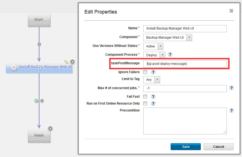Open the Limit to Tag dropdown
Viewport: 242px width, 157px height.
coord(157,79)
